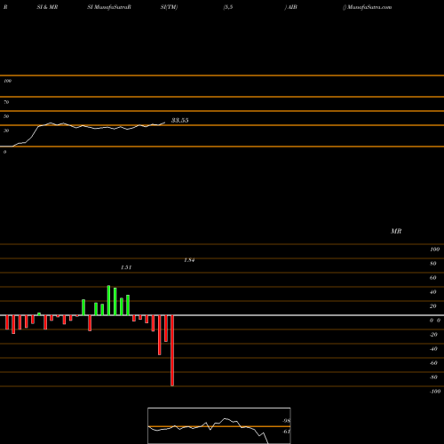Screen dimensions: 444x444
Task: Click the 1.84 value label
Action: tap(189, 260)
